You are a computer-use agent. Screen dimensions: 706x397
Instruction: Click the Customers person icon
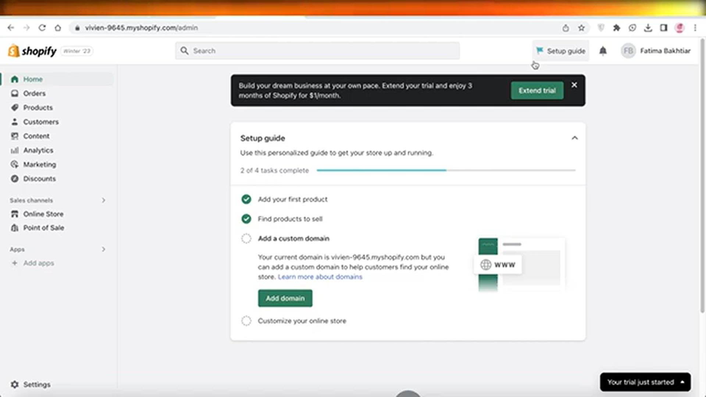[x=14, y=122]
